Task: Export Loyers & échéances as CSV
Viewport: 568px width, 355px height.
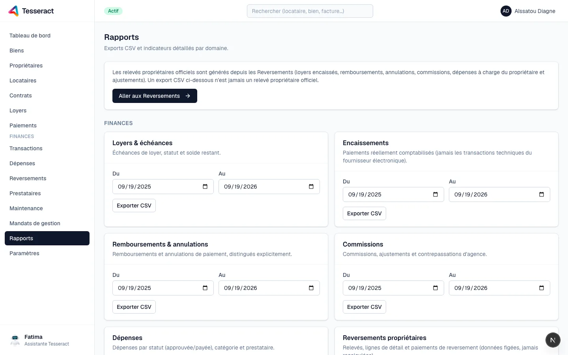Action: coord(134,206)
